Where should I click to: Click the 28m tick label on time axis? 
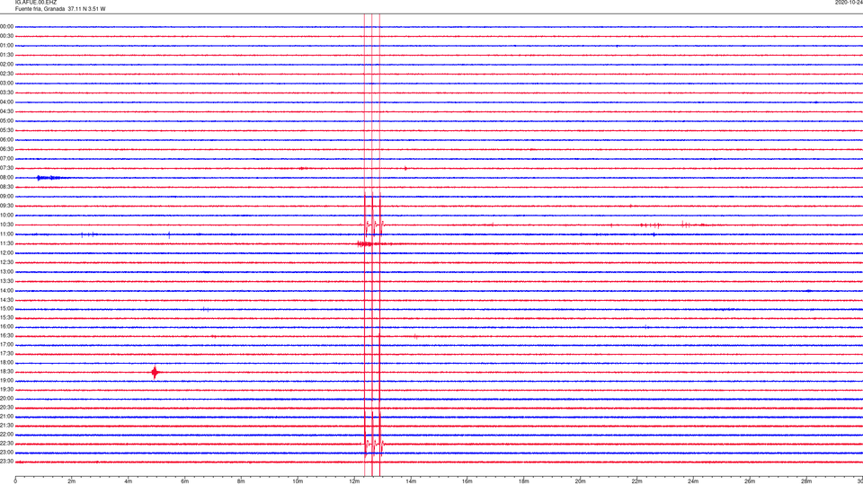[806, 481]
